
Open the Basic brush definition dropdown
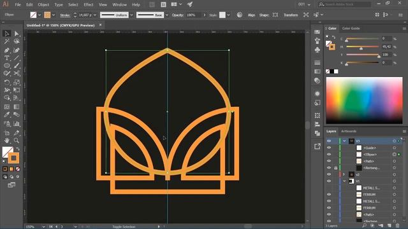tap(167, 15)
